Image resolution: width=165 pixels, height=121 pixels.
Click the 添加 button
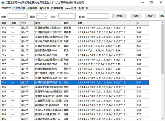point(136,16)
